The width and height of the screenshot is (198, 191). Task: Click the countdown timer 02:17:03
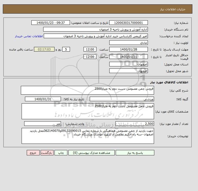coord(44,49)
